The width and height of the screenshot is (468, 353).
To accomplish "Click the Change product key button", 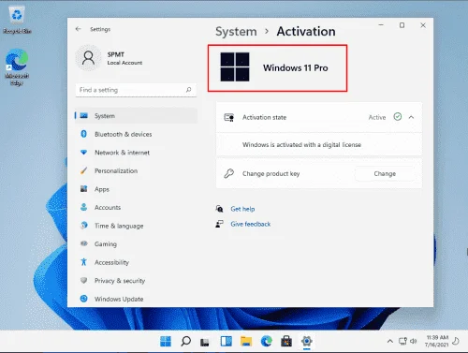I will 385,174.
